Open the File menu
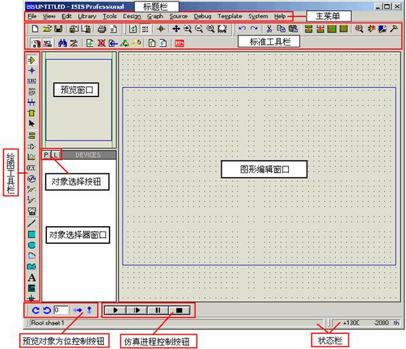This screenshot has height=349, width=406. pyautogui.click(x=32, y=16)
